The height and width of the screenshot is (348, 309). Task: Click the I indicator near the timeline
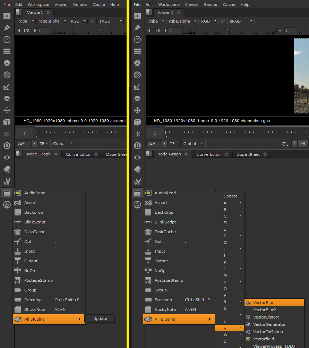pyautogui.click(x=294, y=143)
